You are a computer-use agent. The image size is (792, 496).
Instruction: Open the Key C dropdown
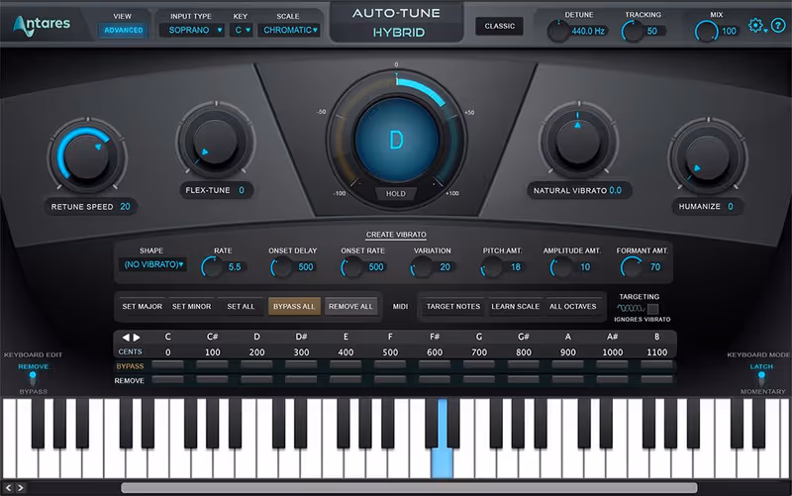click(x=242, y=31)
